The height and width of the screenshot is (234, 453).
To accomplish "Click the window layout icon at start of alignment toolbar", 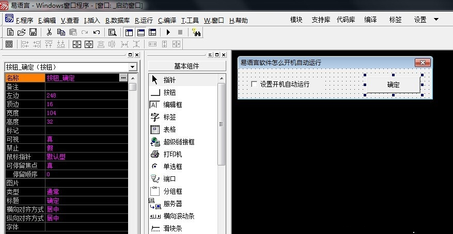I will click(9, 44).
